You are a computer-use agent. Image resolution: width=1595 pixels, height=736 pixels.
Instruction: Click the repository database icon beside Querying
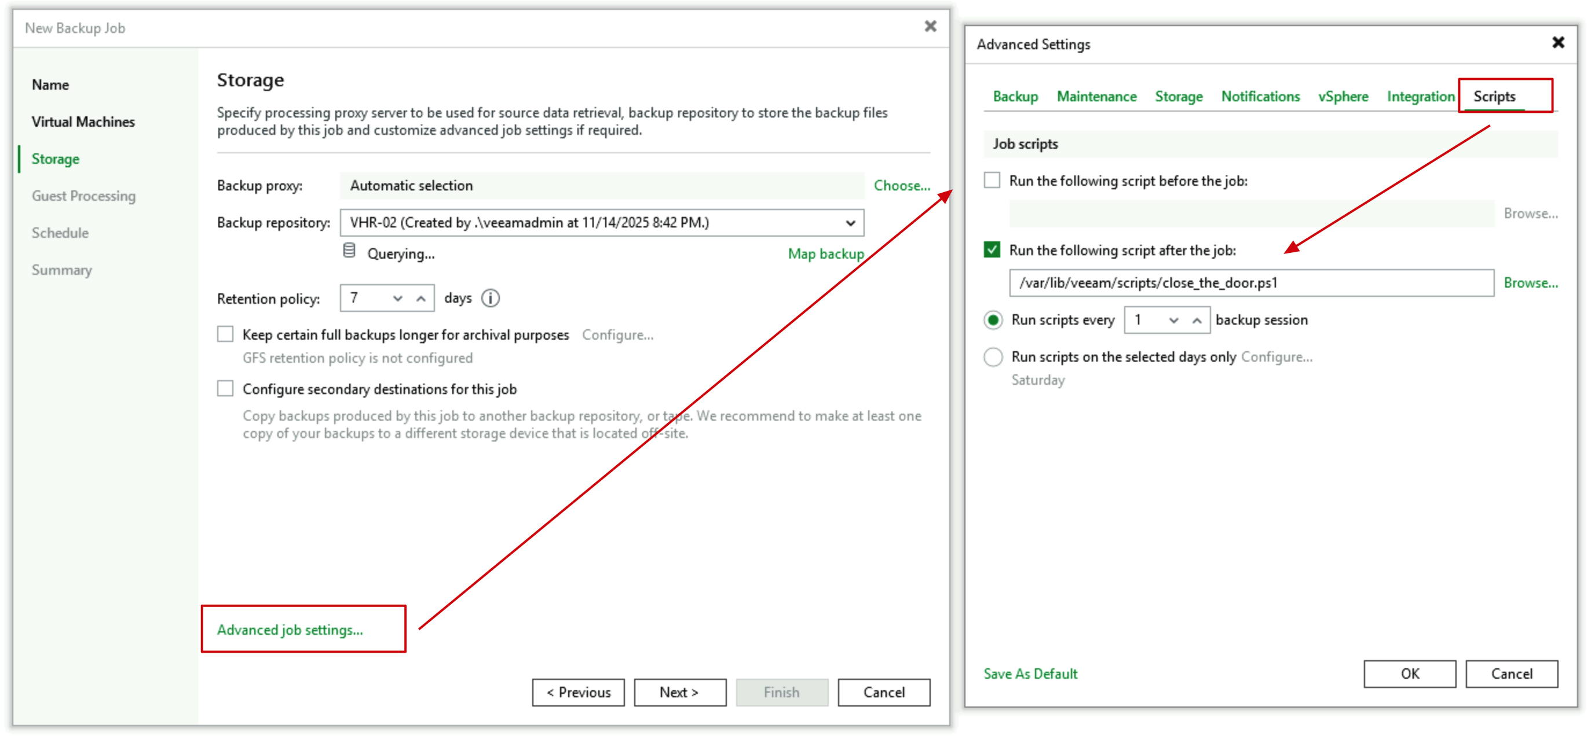tap(349, 251)
